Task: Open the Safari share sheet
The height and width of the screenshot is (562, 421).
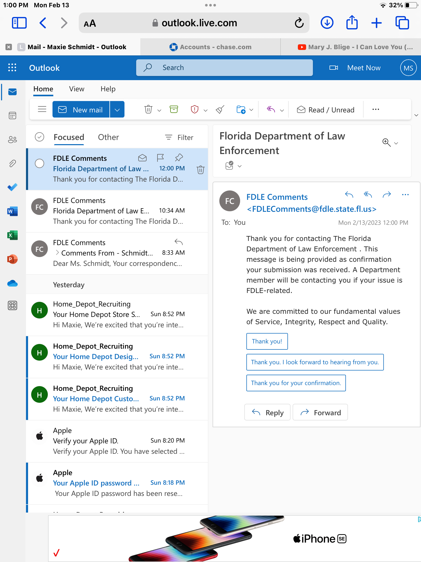Action: [x=352, y=22]
